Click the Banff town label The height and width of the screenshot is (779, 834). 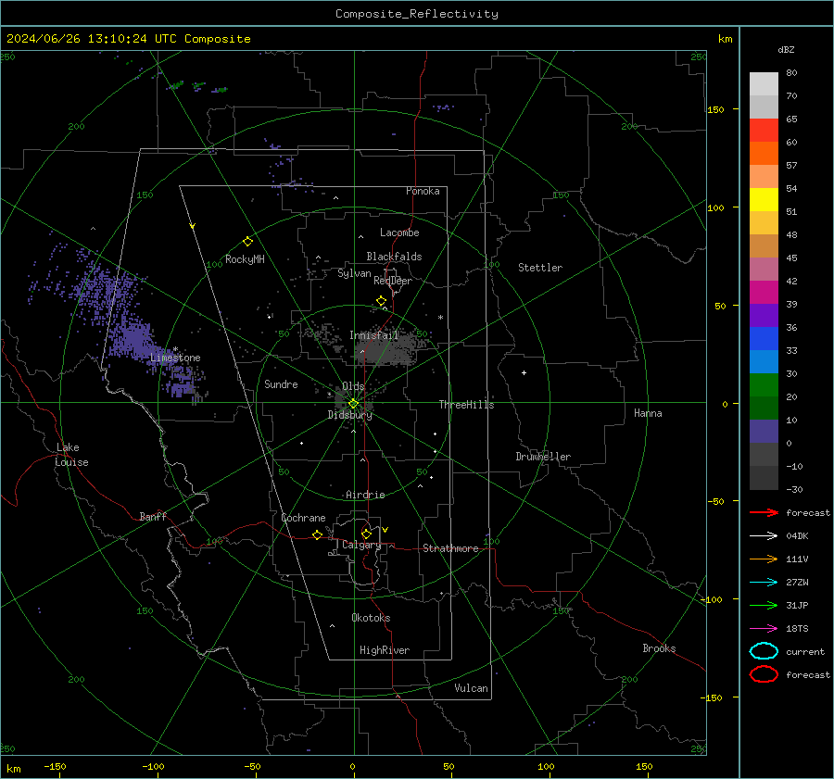(x=153, y=517)
